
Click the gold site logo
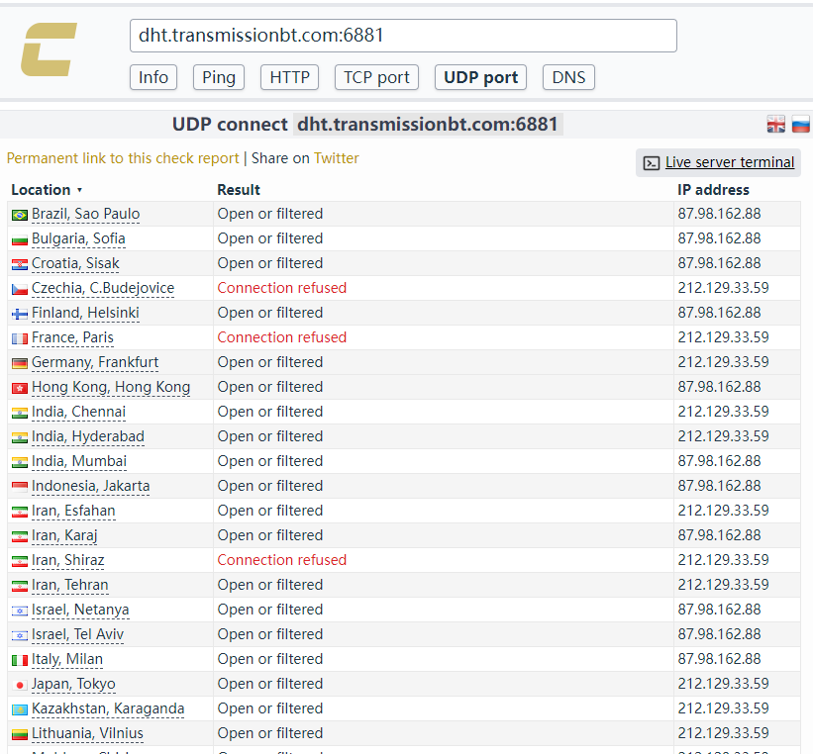point(49,49)
